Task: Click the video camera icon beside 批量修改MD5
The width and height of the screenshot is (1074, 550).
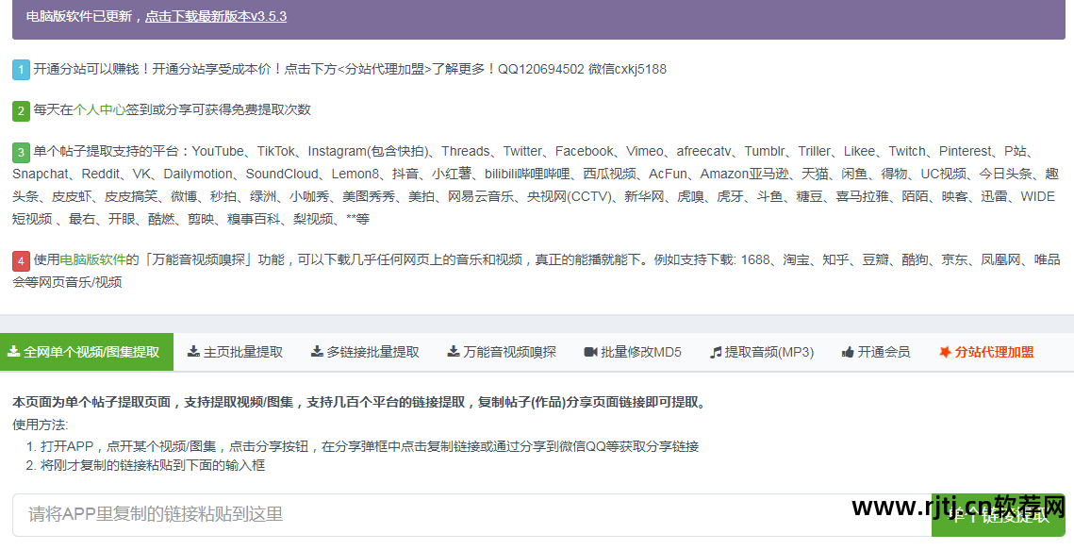Action: (x=590, y=351)
